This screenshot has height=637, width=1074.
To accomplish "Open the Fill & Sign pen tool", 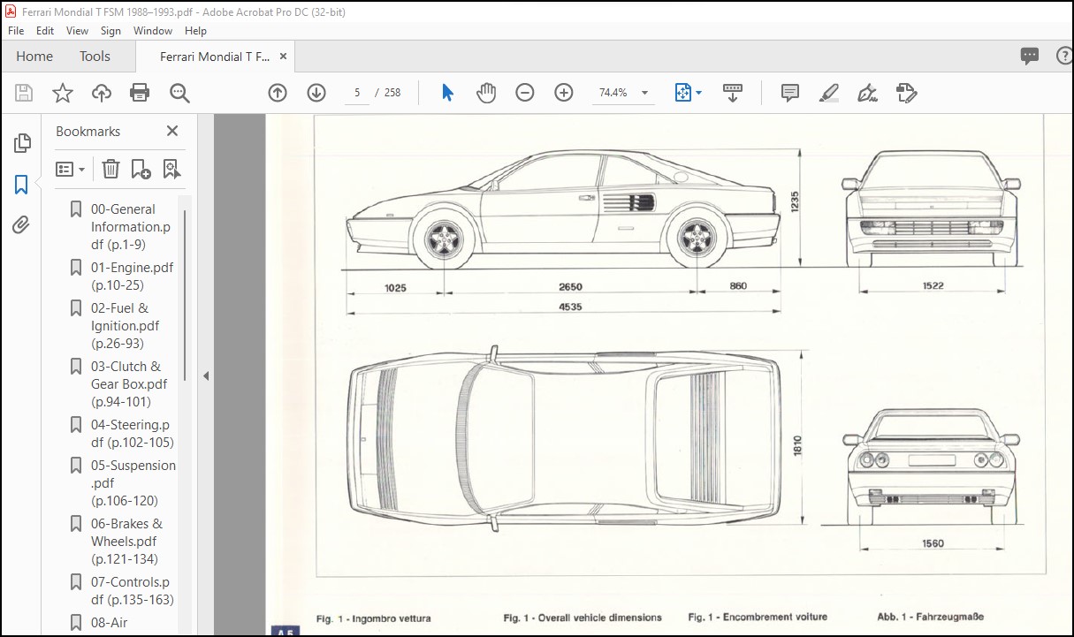I will [x=867, y=93].
